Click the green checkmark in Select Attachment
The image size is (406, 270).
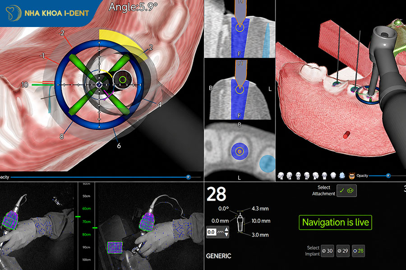(342, 191)
